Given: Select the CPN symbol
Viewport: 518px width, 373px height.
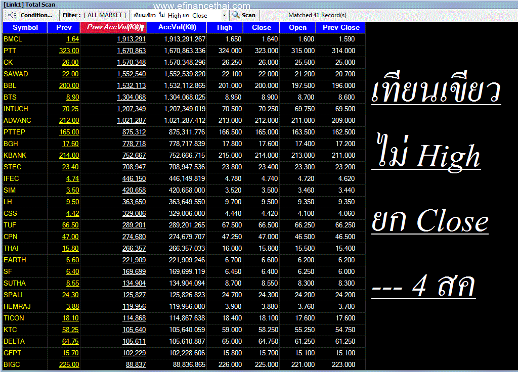Looking at the screenshot, I should click(10, 237).
